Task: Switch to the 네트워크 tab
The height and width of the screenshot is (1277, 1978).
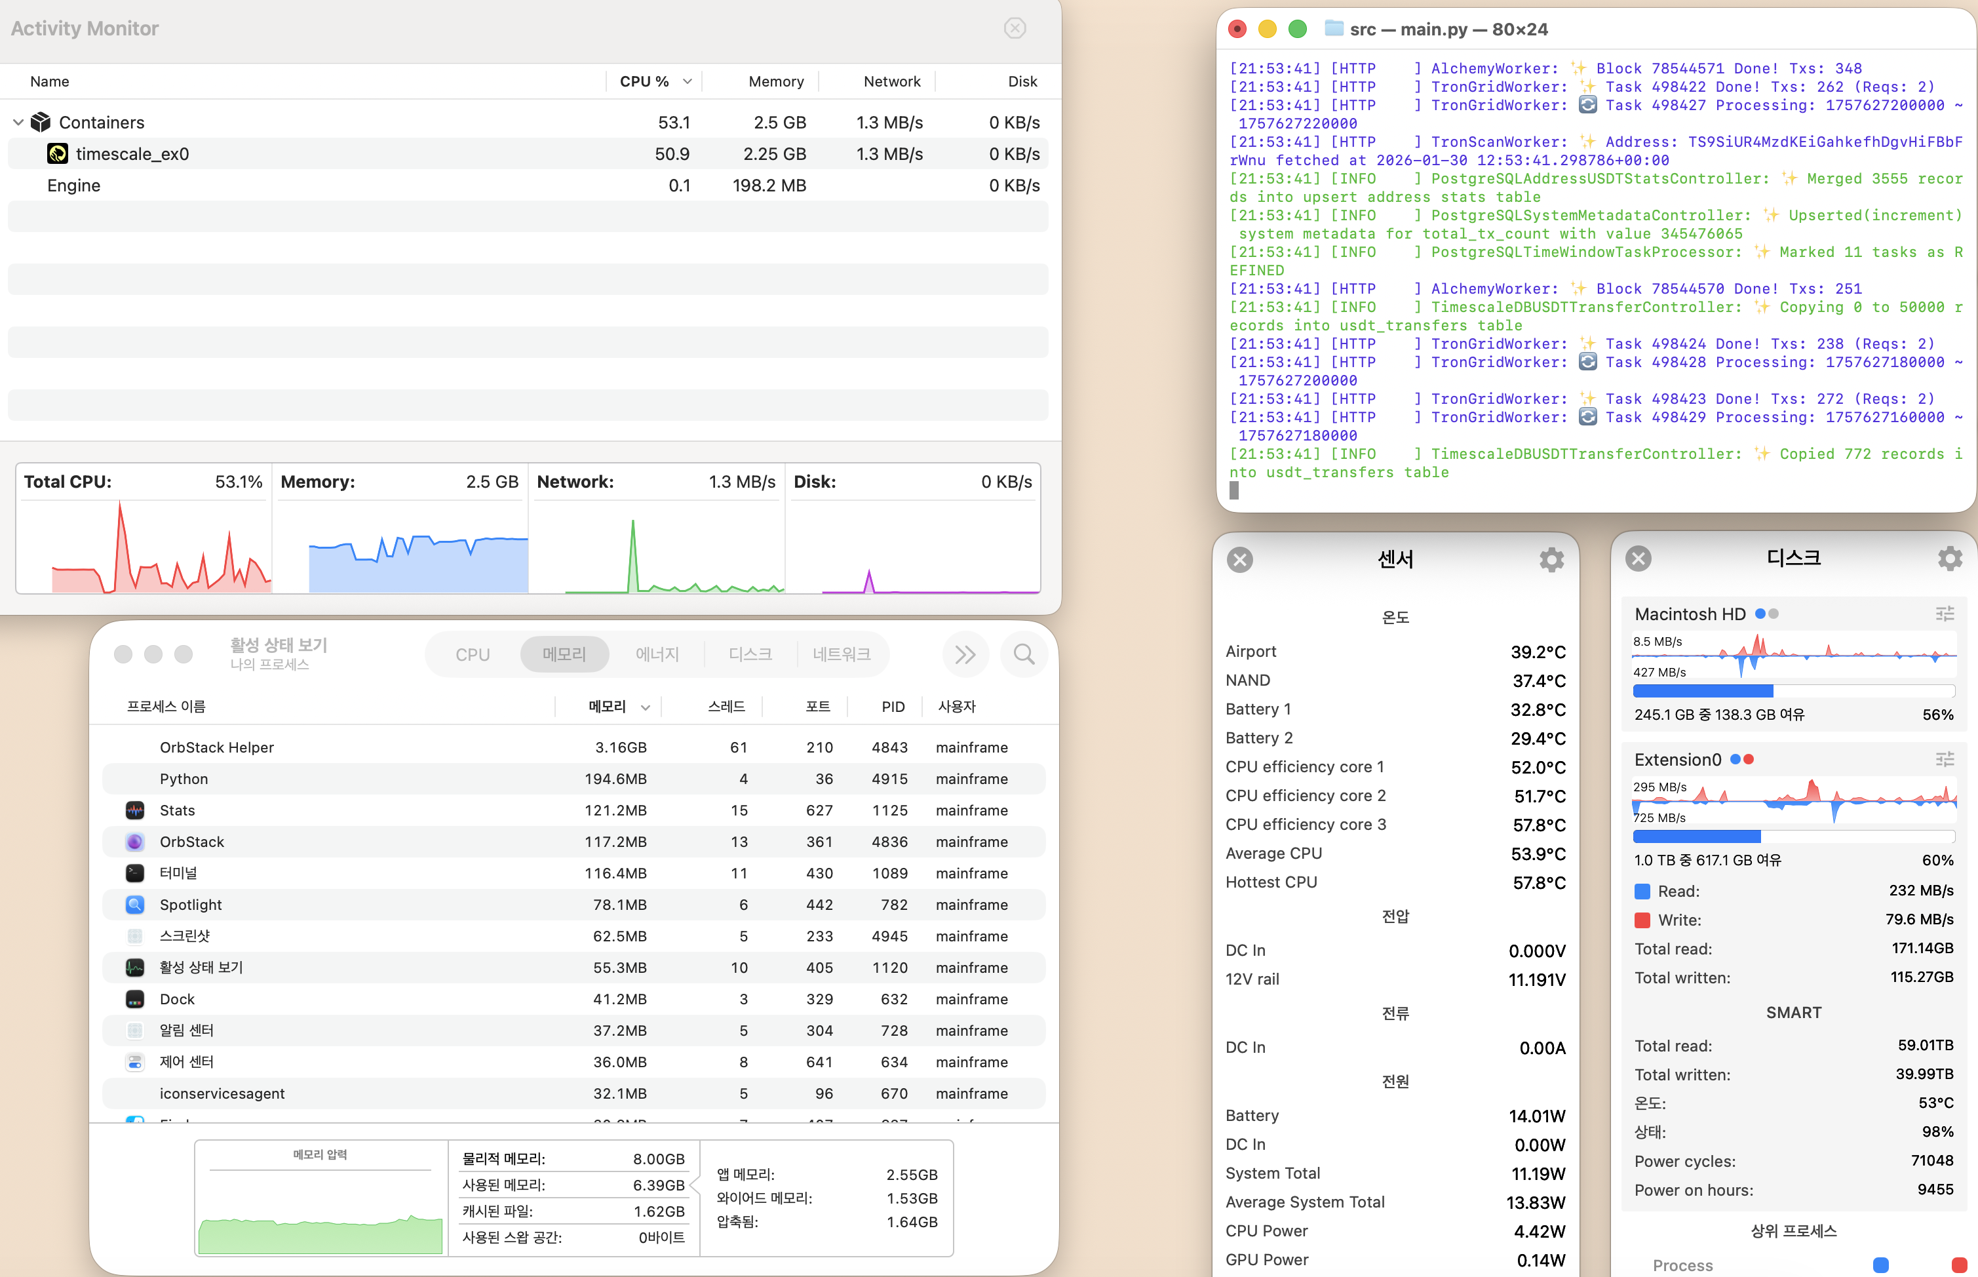Action: click(x=841, y=654)
